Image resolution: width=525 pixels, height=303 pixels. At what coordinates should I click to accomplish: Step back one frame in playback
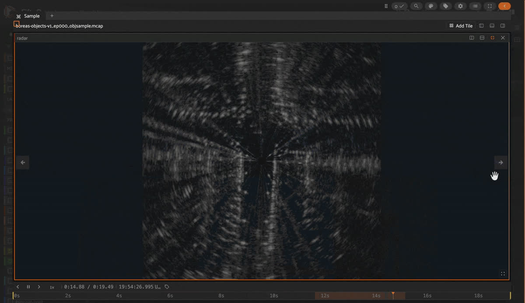tap(18, 287)
